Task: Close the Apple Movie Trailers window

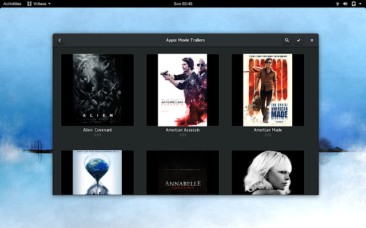Action: 312,40
